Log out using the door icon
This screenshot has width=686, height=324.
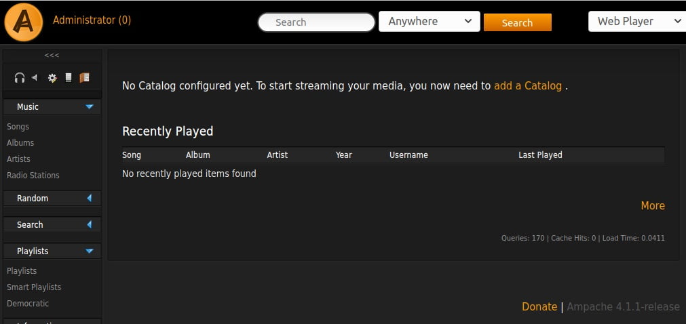pyautogui.click(x=83, y=78)
